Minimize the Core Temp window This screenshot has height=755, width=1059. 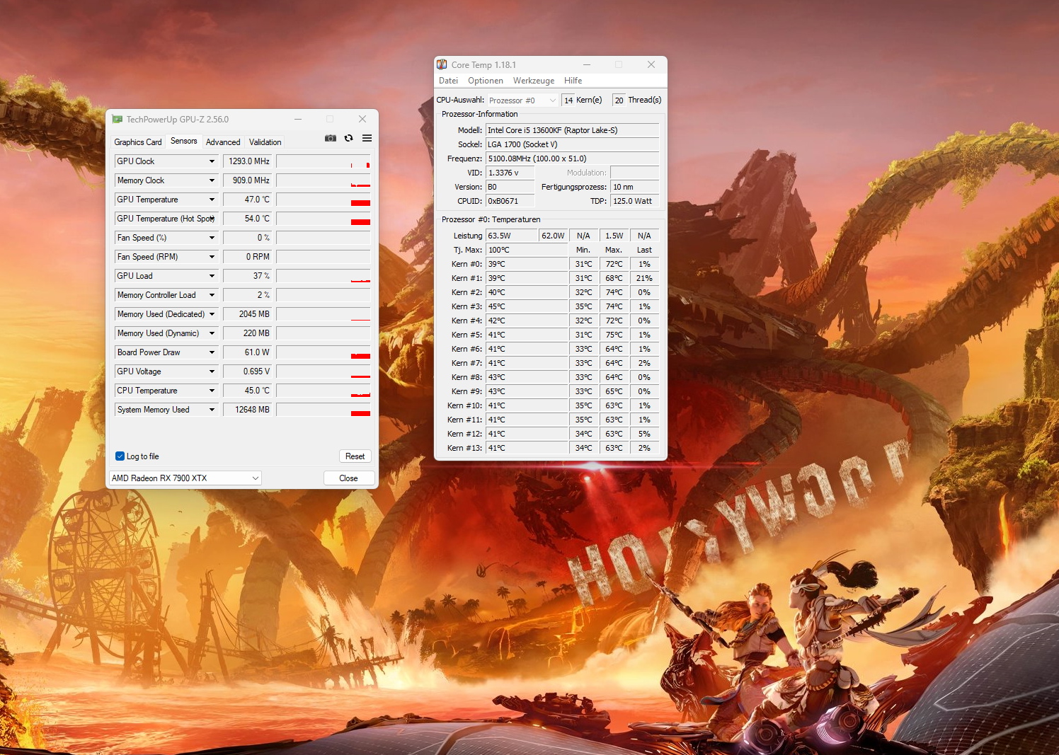(586, 64)
